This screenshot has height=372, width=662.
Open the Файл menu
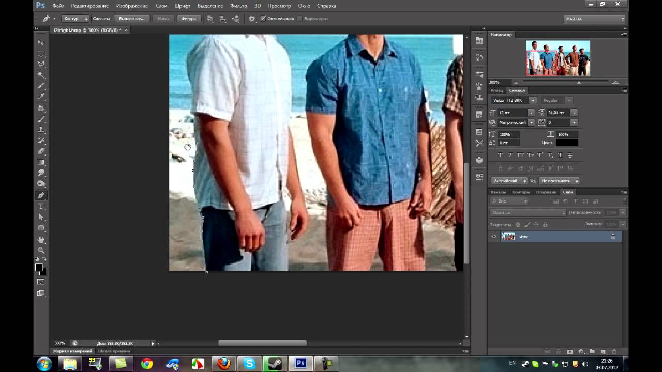pos(58,6)
